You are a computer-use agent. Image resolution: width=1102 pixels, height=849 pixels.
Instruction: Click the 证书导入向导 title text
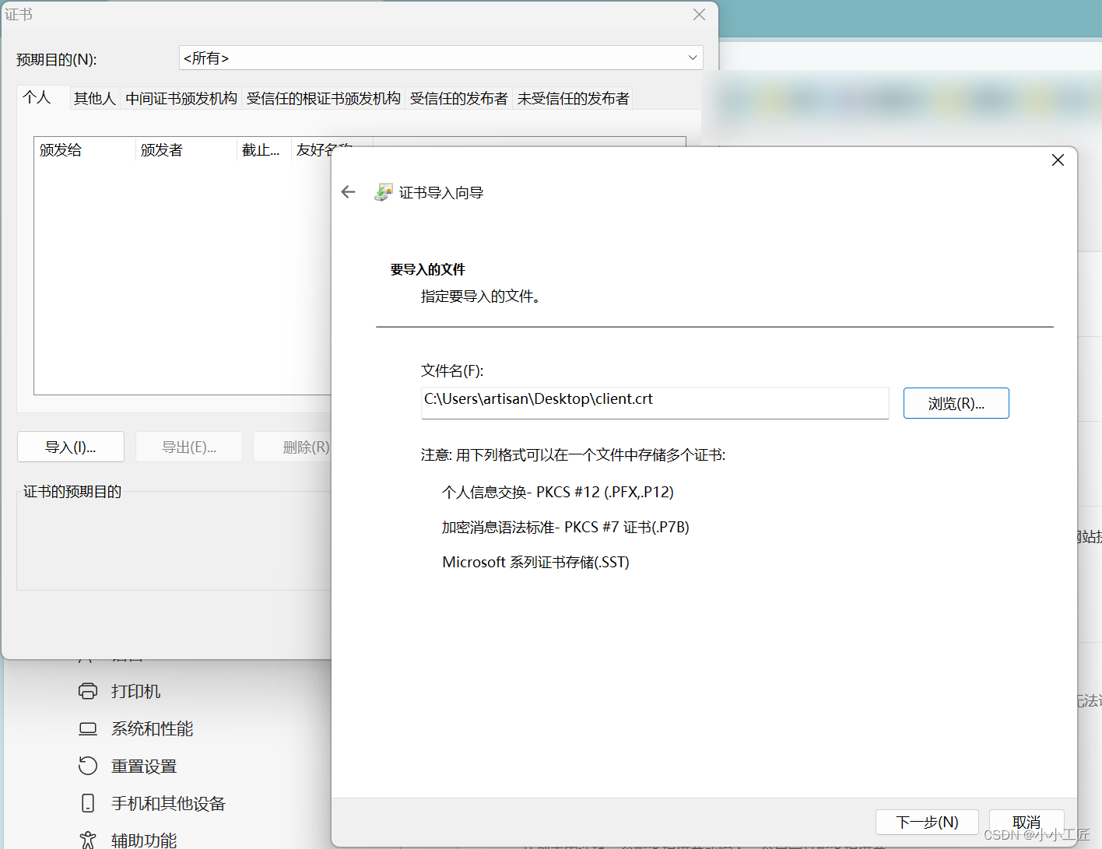point(441,192)
